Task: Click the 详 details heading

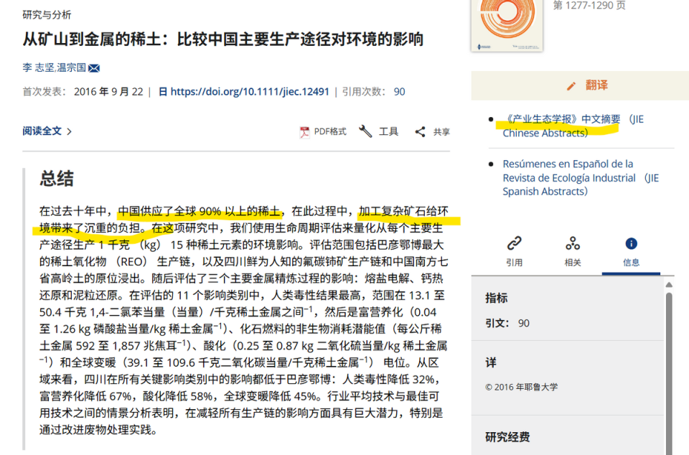Action: 491,362
